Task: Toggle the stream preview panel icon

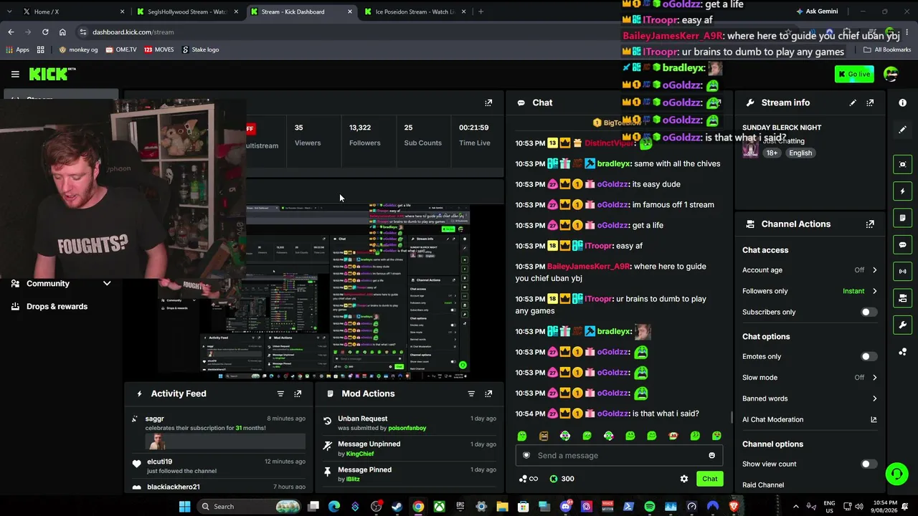Action: [903, 164]
